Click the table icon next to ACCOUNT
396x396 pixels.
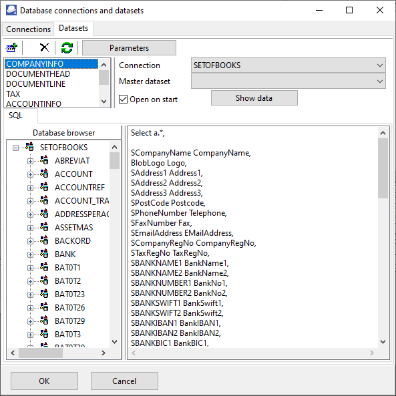[44, 174]
